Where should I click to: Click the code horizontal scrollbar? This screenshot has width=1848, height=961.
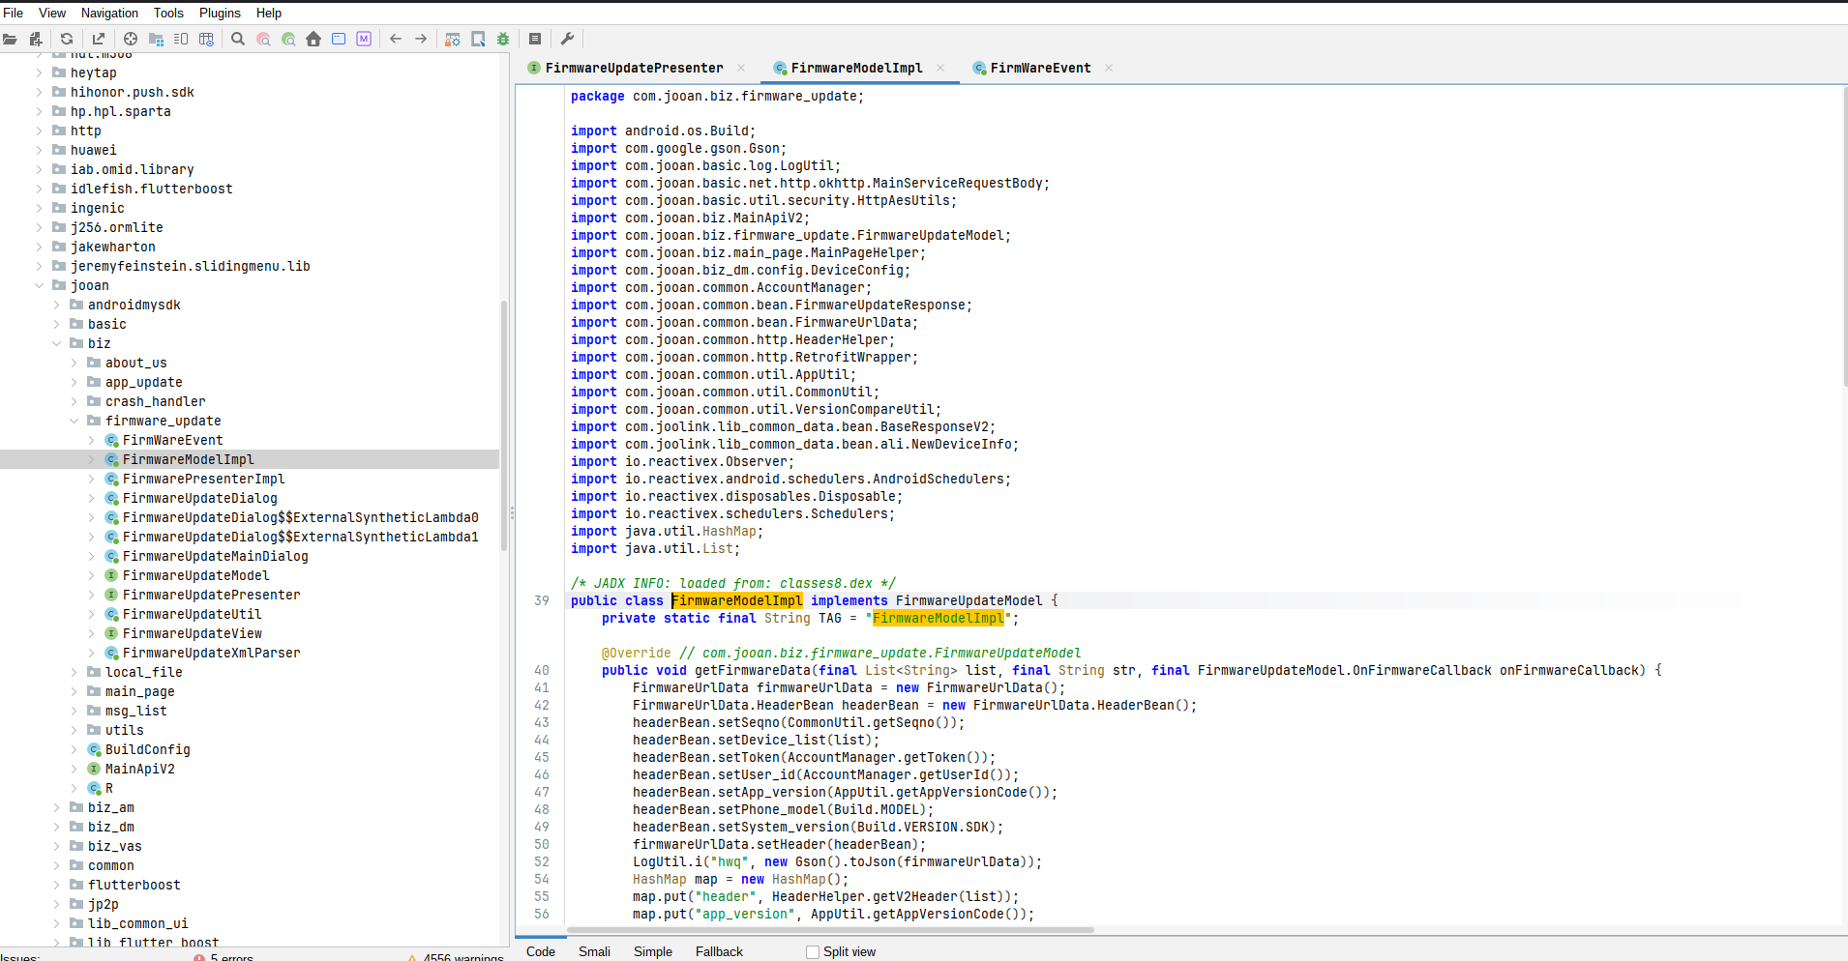pyautogui.click(x=829, y=930)
